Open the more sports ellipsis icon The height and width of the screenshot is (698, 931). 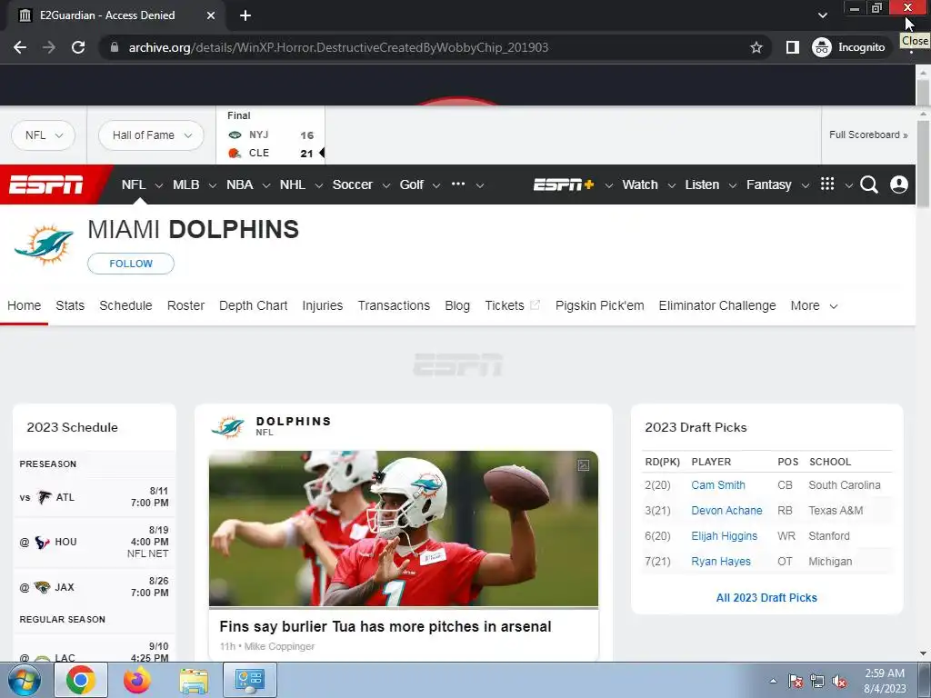[458, 184]
